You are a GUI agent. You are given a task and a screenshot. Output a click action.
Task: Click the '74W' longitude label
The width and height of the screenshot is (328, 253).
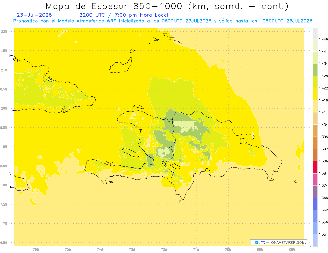(x=100, y=249)
